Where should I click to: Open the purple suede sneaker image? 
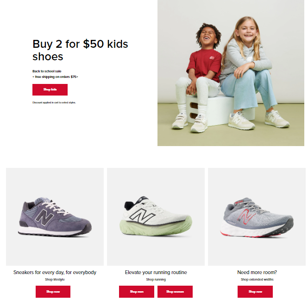click(x=55, y=217)
